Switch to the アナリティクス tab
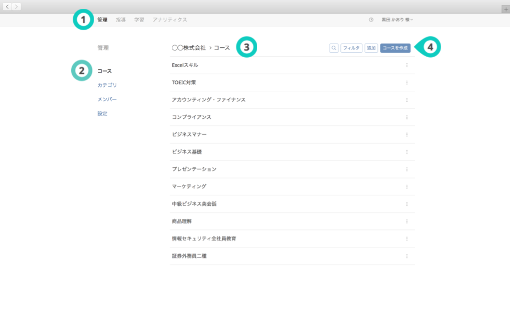Viewport: 510px width, 319px height. [170, 20]
